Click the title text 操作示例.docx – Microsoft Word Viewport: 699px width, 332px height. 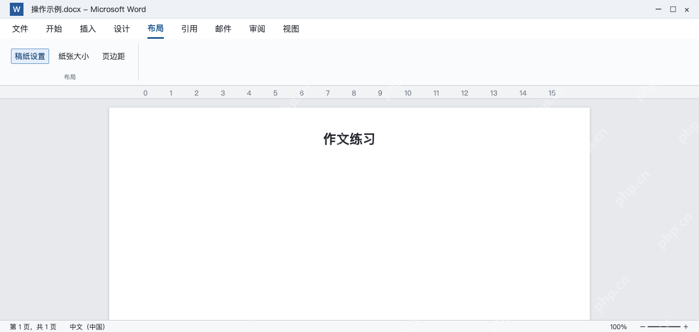[88, 9]
